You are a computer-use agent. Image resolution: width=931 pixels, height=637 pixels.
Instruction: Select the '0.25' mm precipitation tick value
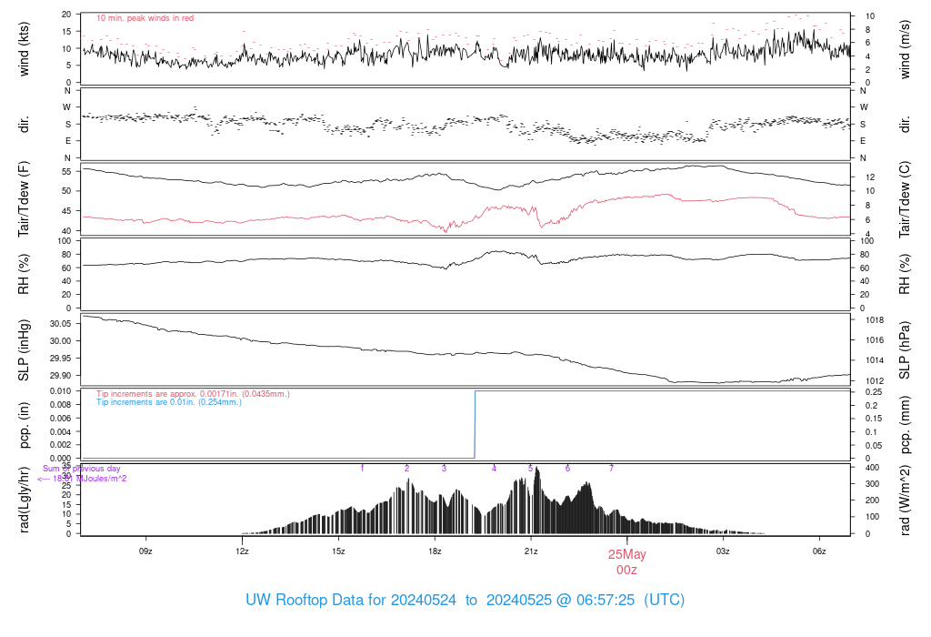coord(874,392)
